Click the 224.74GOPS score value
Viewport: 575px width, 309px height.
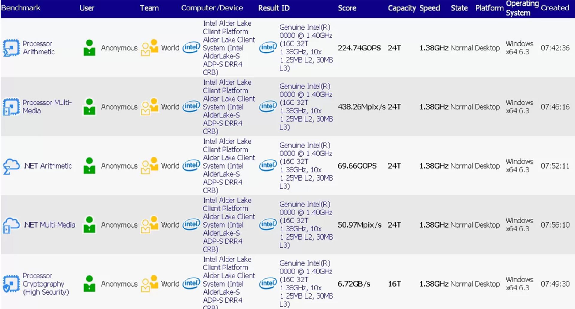(359, 48)
